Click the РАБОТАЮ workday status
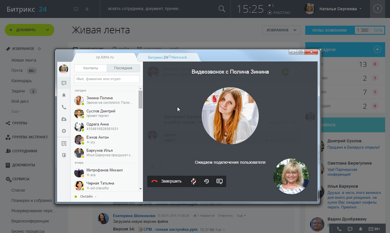 pyautogui.click(x=279, y=13)
